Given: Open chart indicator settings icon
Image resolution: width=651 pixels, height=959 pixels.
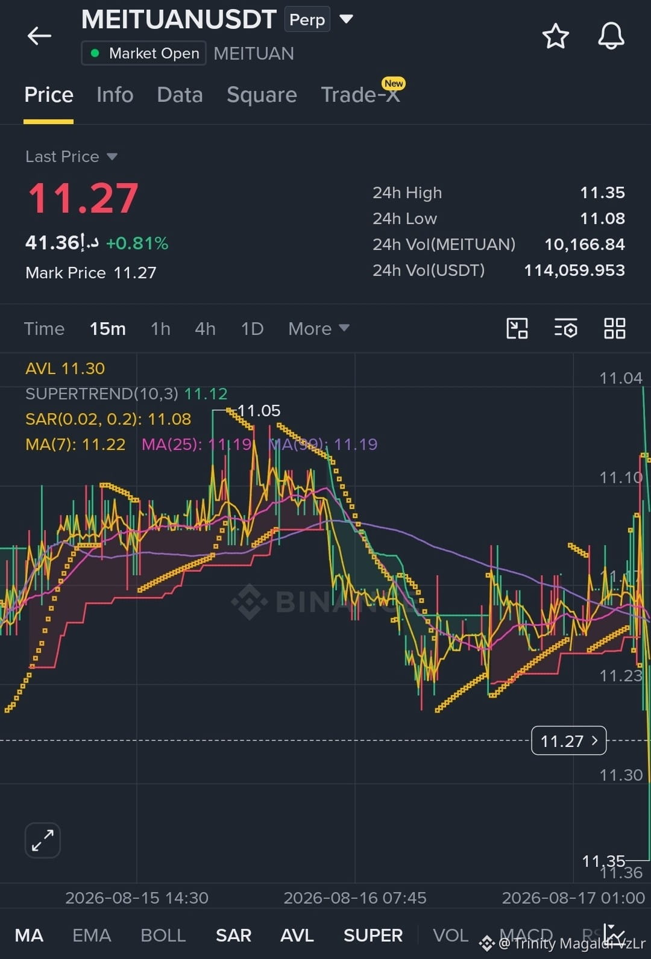Looking at the screenshot, I should pyautogui.click(x=565, y=329).
